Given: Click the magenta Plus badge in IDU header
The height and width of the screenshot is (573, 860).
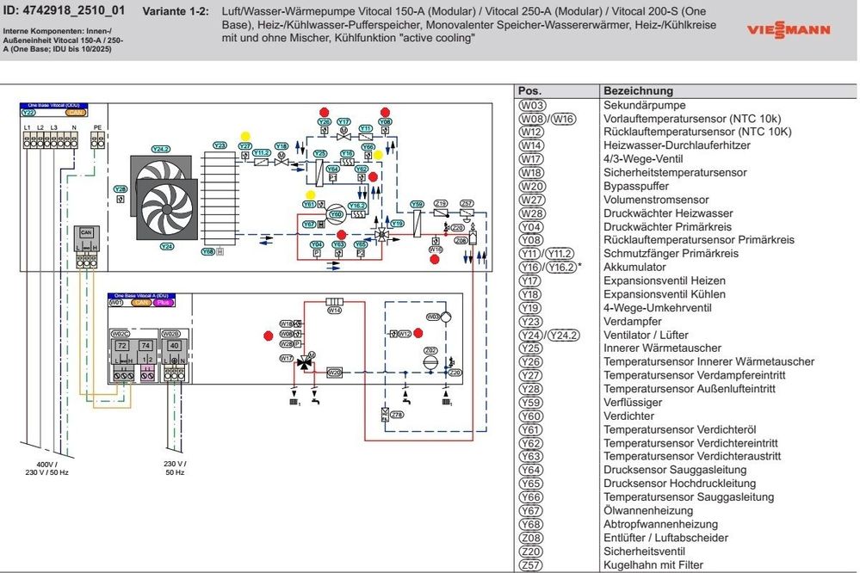Looking at the screenshot, I should 163,303.
